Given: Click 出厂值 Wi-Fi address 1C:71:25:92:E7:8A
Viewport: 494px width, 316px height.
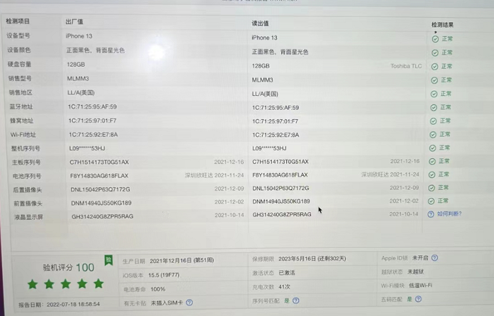Looking at the screenshot, I should pos(93,135).
